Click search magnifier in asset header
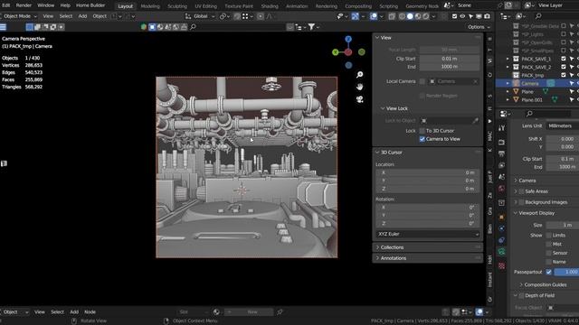The image size is (579, 325). (x=193, y=27)
